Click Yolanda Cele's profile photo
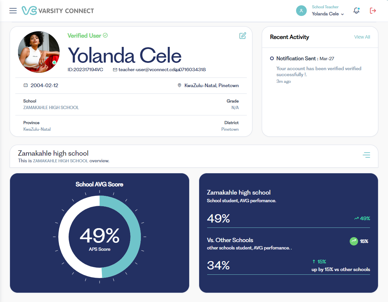This screenshot has height=302, width=388. coord(39,52)
